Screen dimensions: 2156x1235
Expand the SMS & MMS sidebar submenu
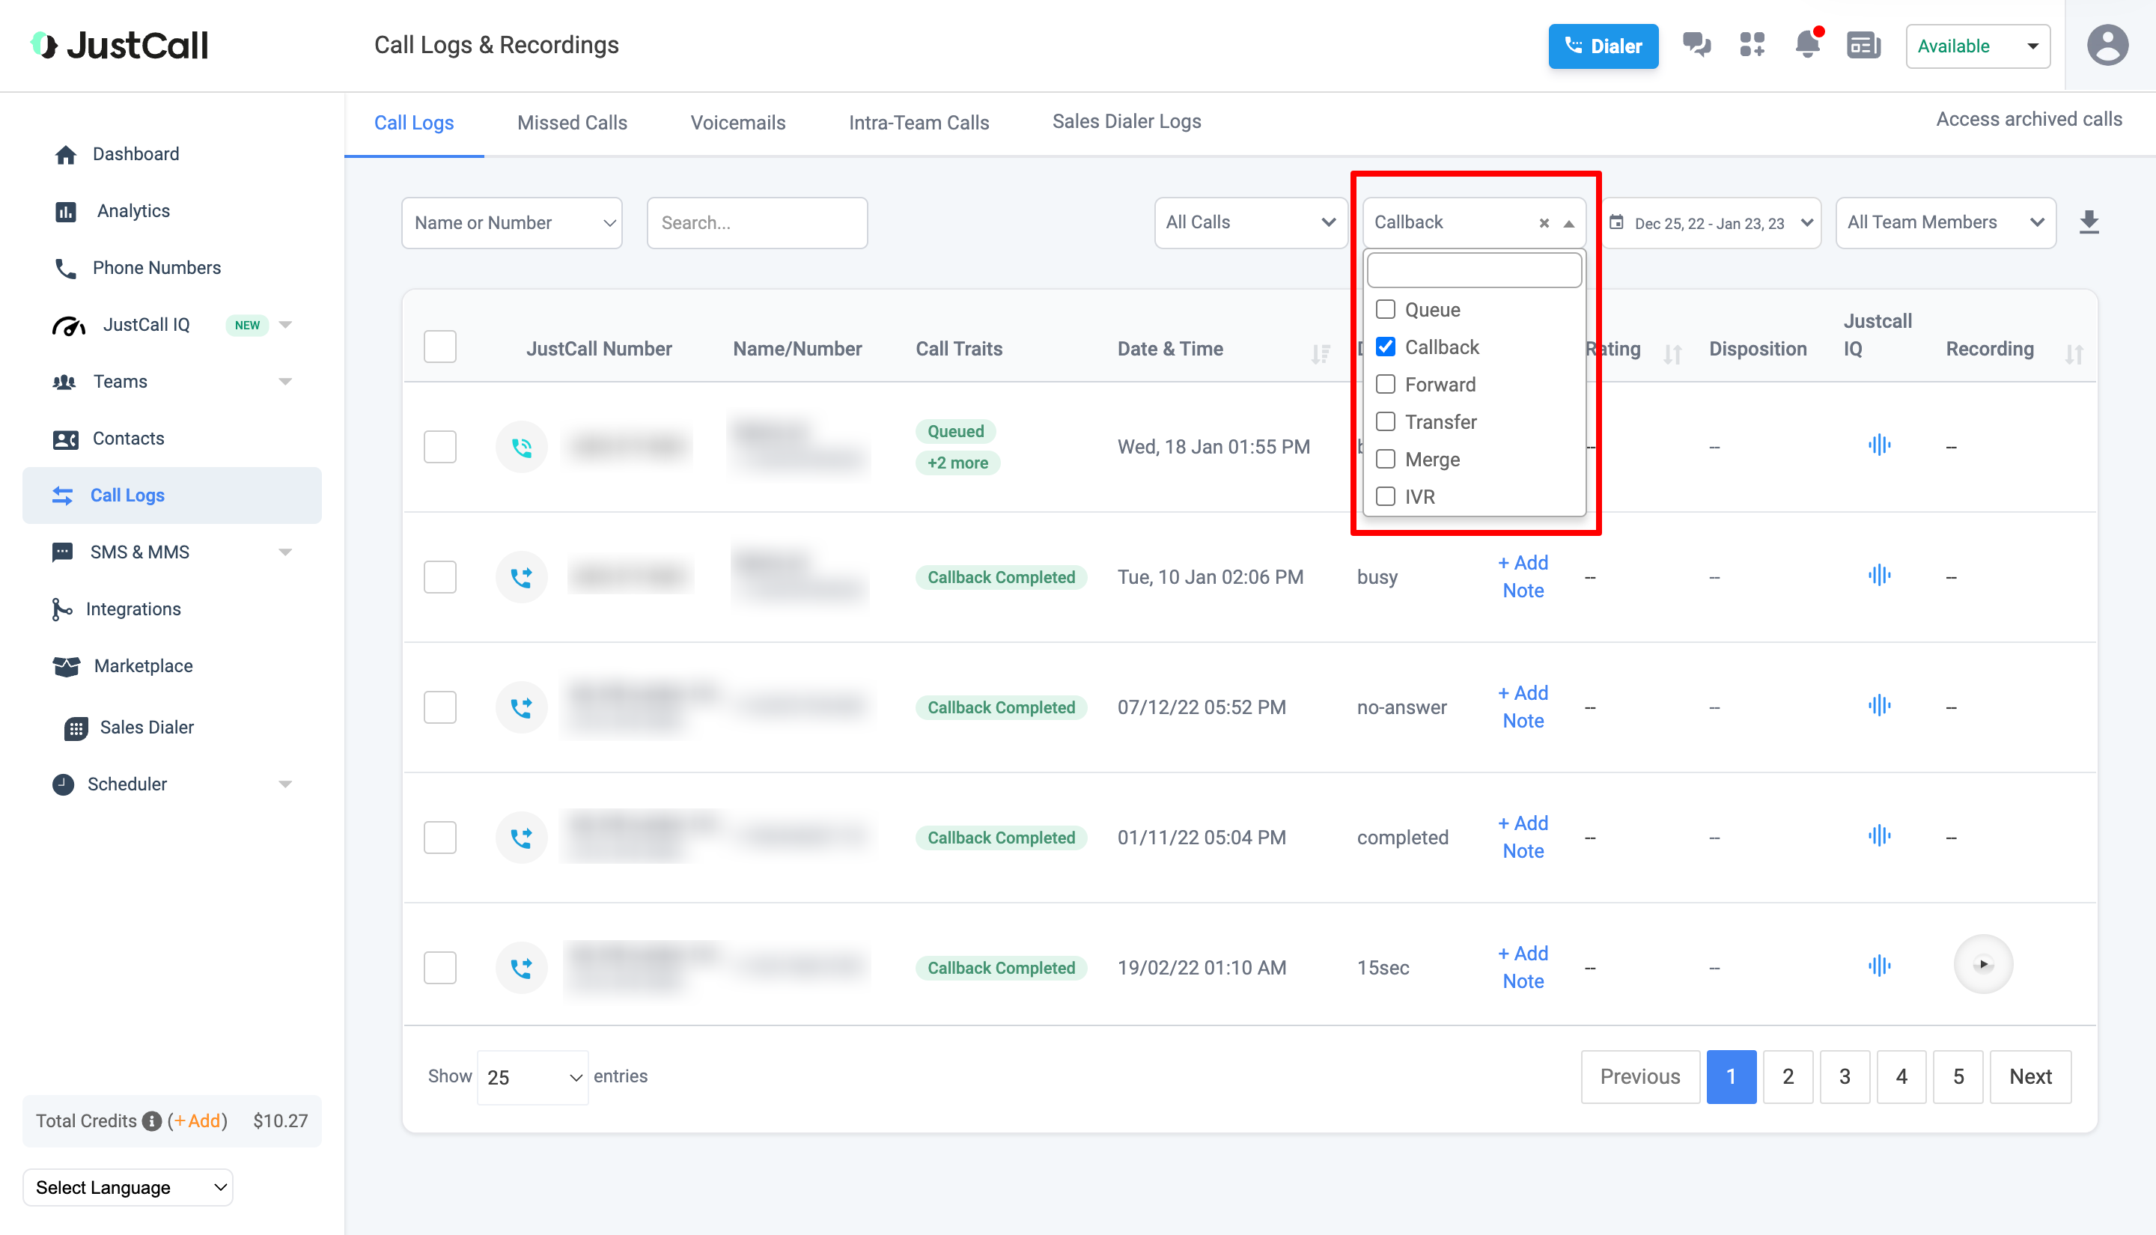point(285,552)
